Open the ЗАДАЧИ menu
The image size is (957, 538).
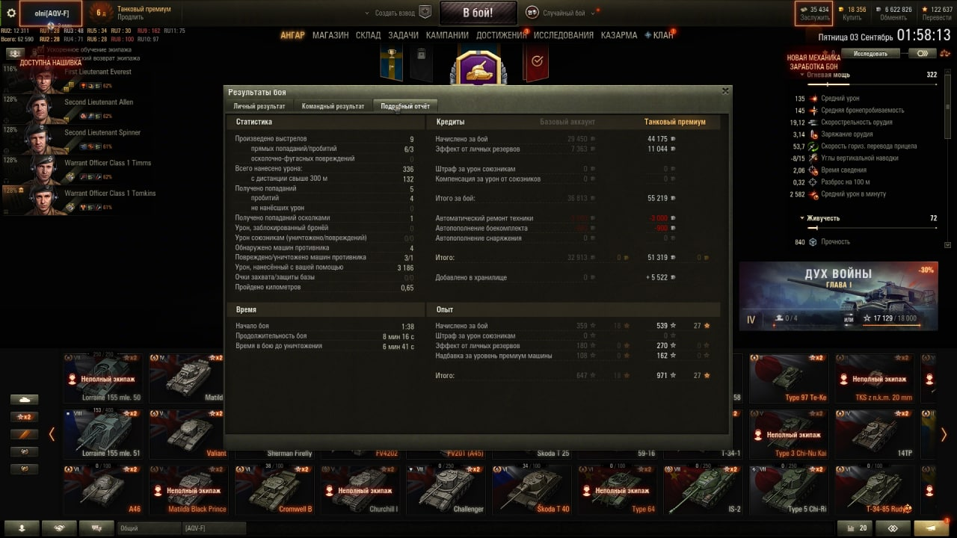404,35
